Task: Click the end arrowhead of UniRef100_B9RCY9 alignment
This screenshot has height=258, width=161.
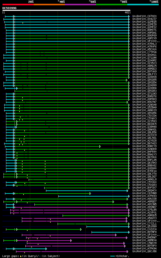Action: (100, 146)
